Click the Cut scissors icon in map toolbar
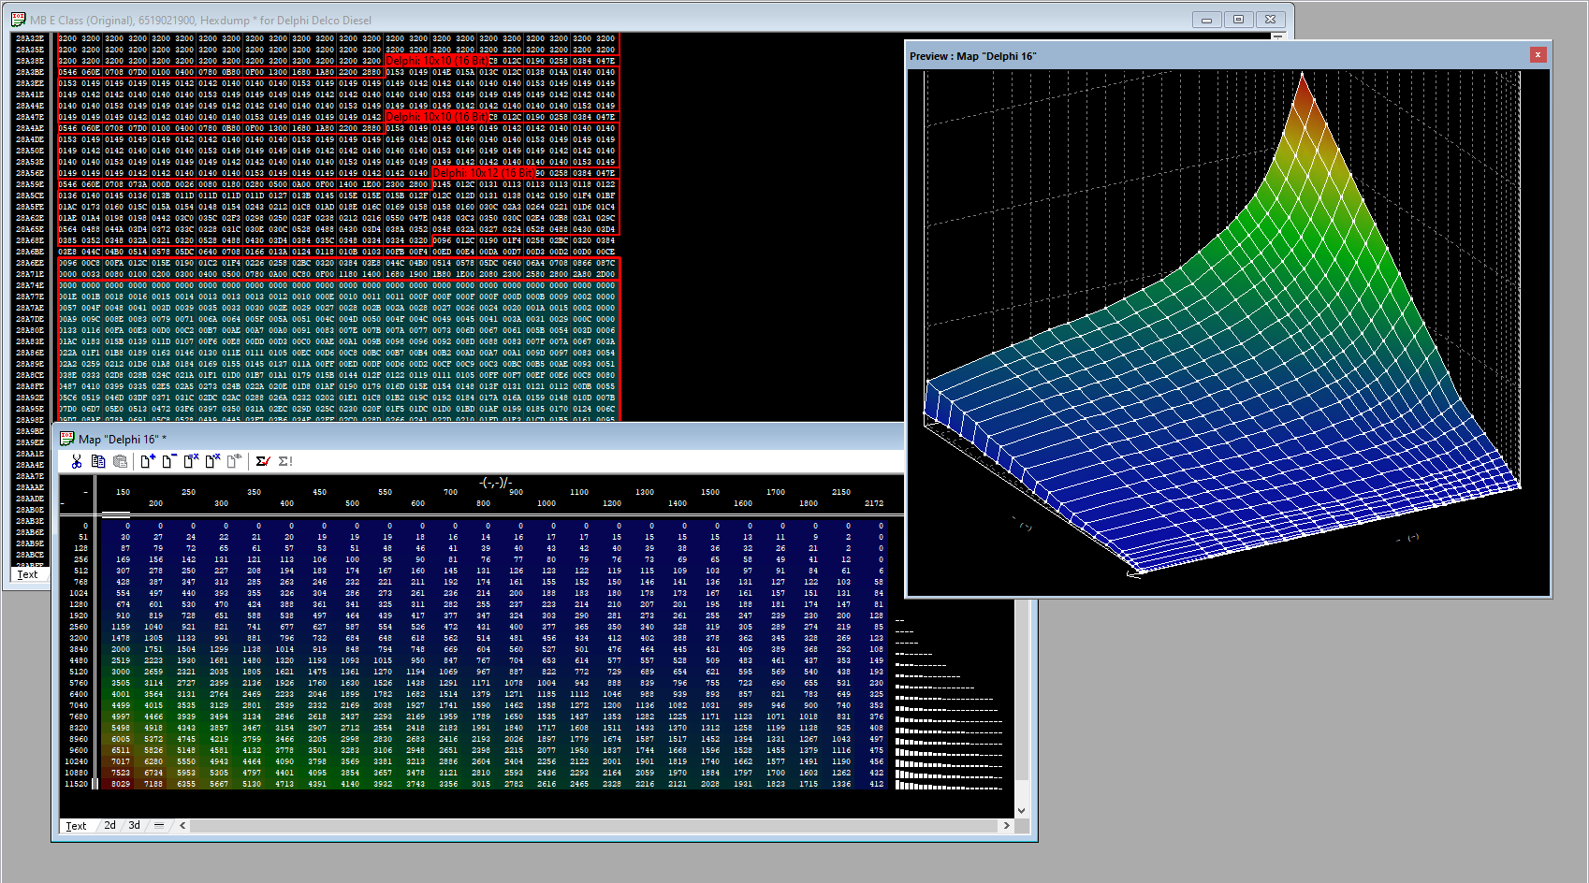 point(77,461)
